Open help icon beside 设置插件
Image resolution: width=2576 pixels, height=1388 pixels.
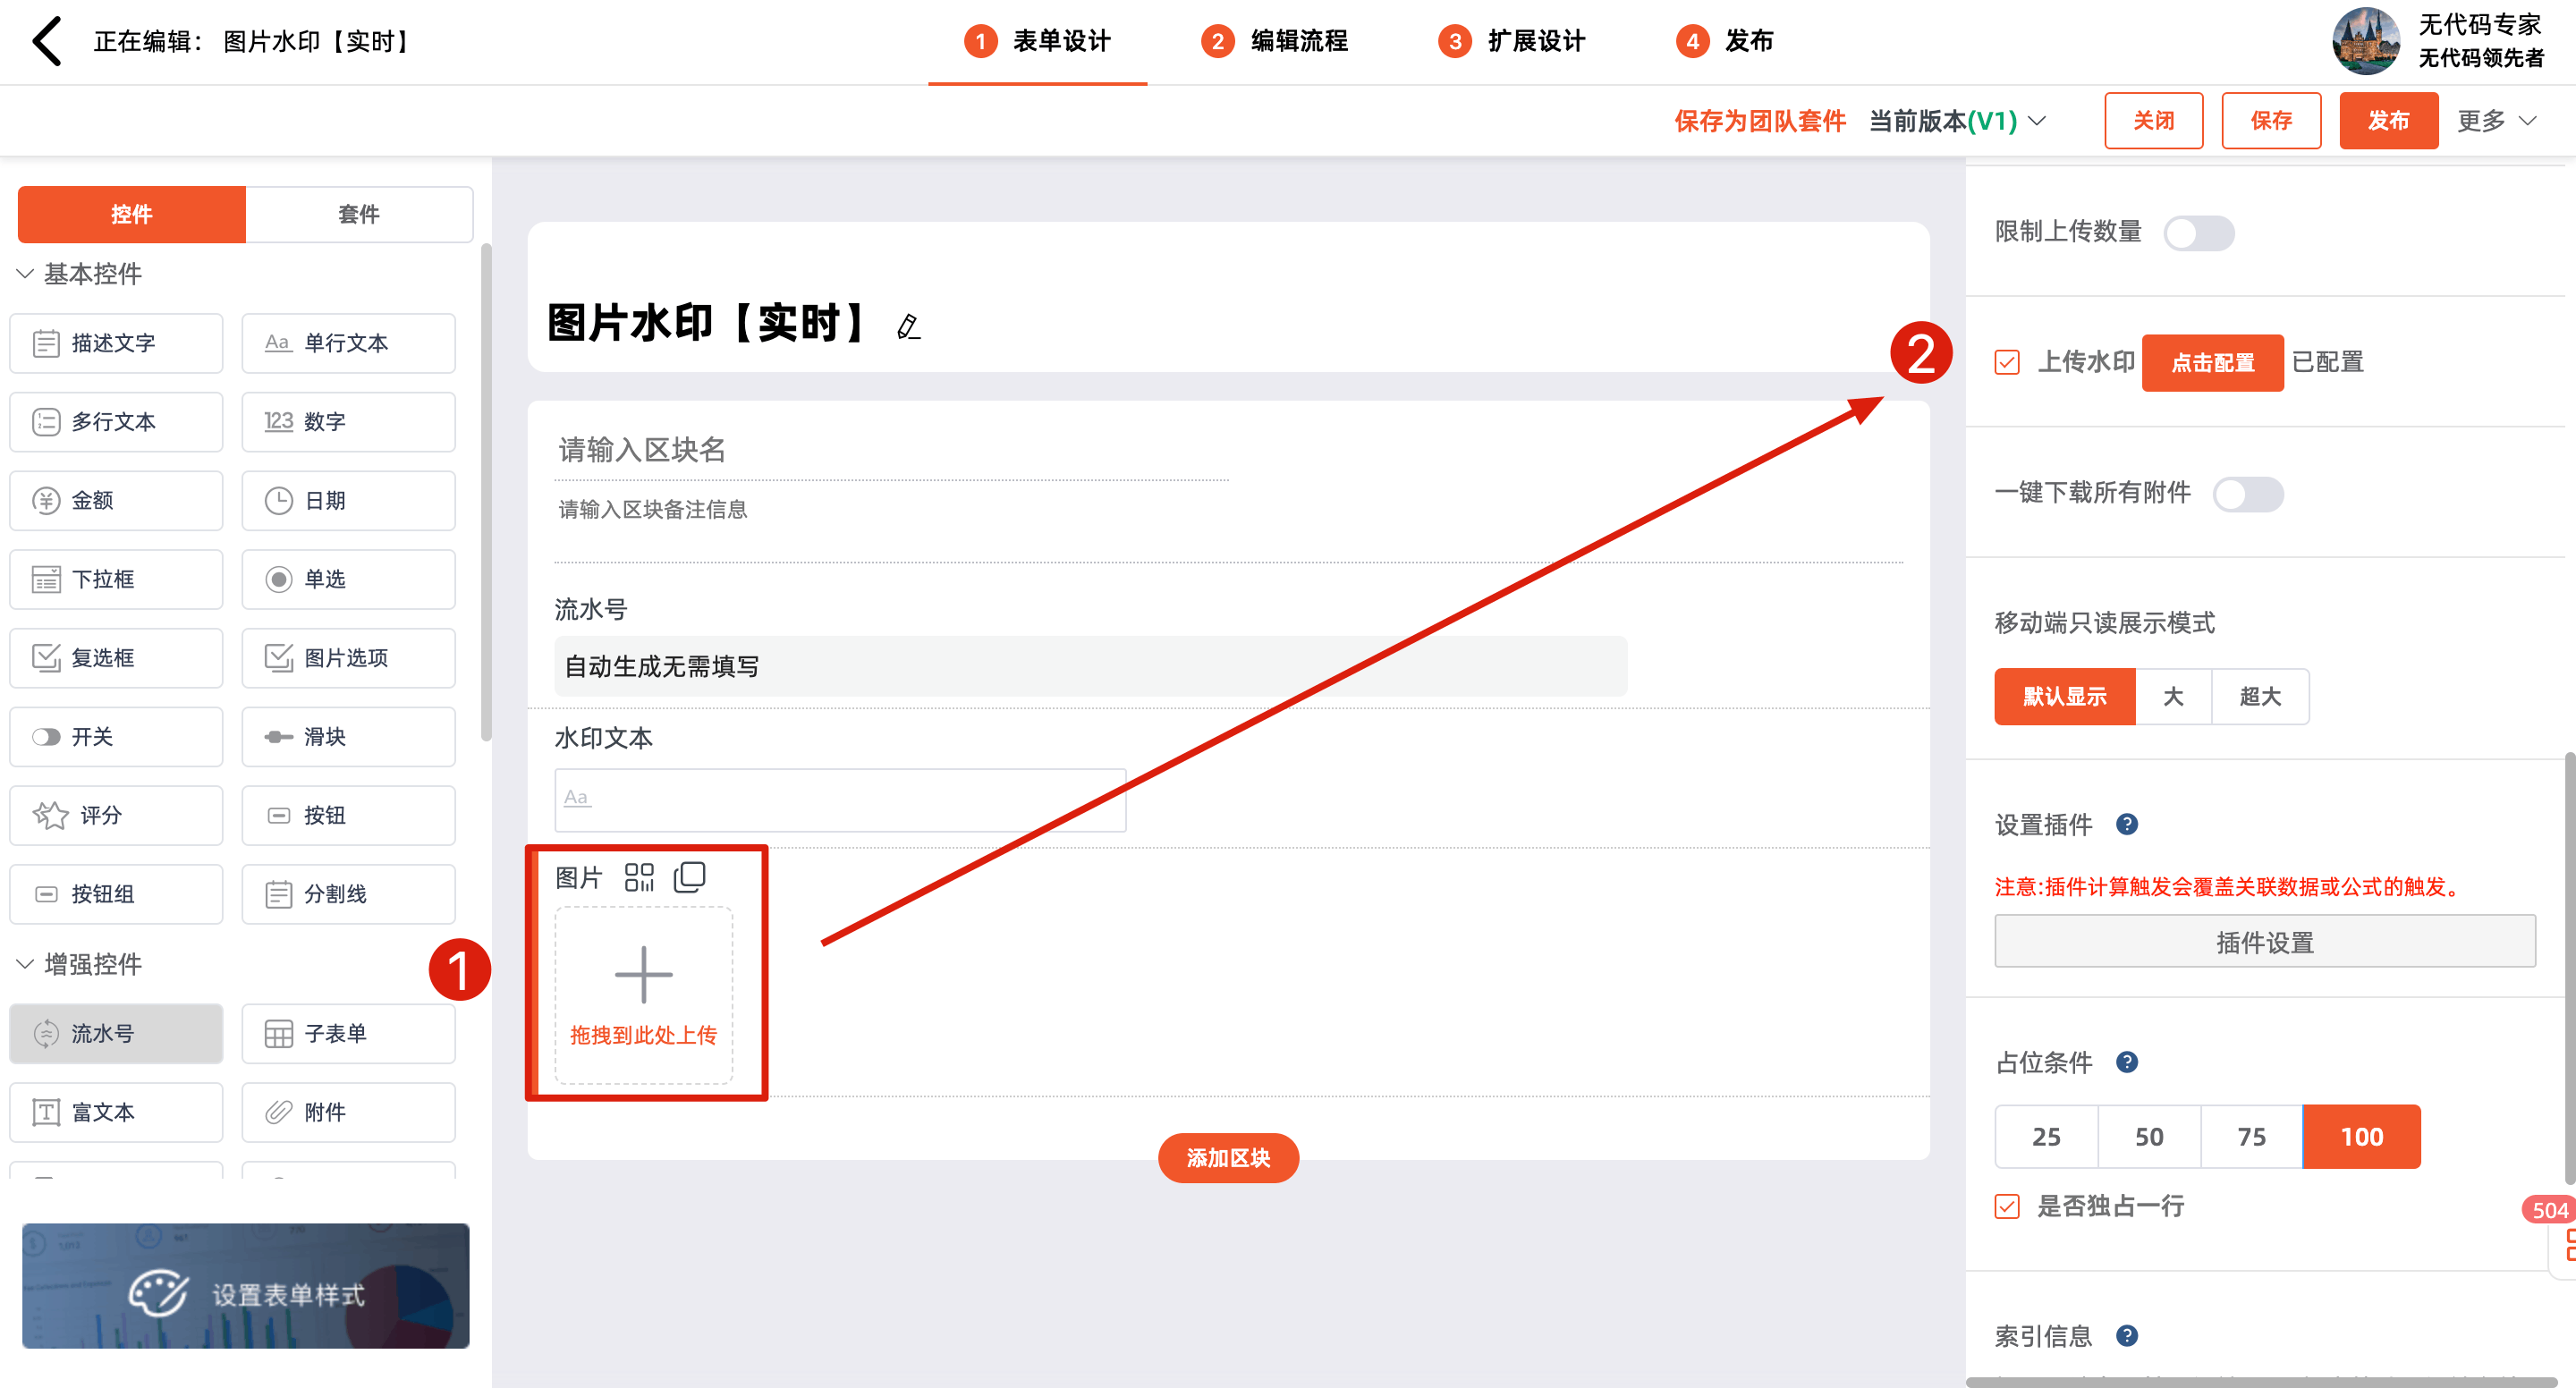pyautogui.click(x=2127, y=824)
